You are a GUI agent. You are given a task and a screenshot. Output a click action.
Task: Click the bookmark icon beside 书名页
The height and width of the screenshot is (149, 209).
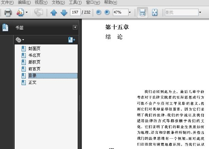(24, 55)
